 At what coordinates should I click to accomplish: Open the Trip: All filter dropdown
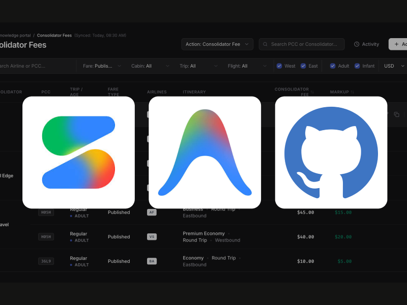point(198,66)
